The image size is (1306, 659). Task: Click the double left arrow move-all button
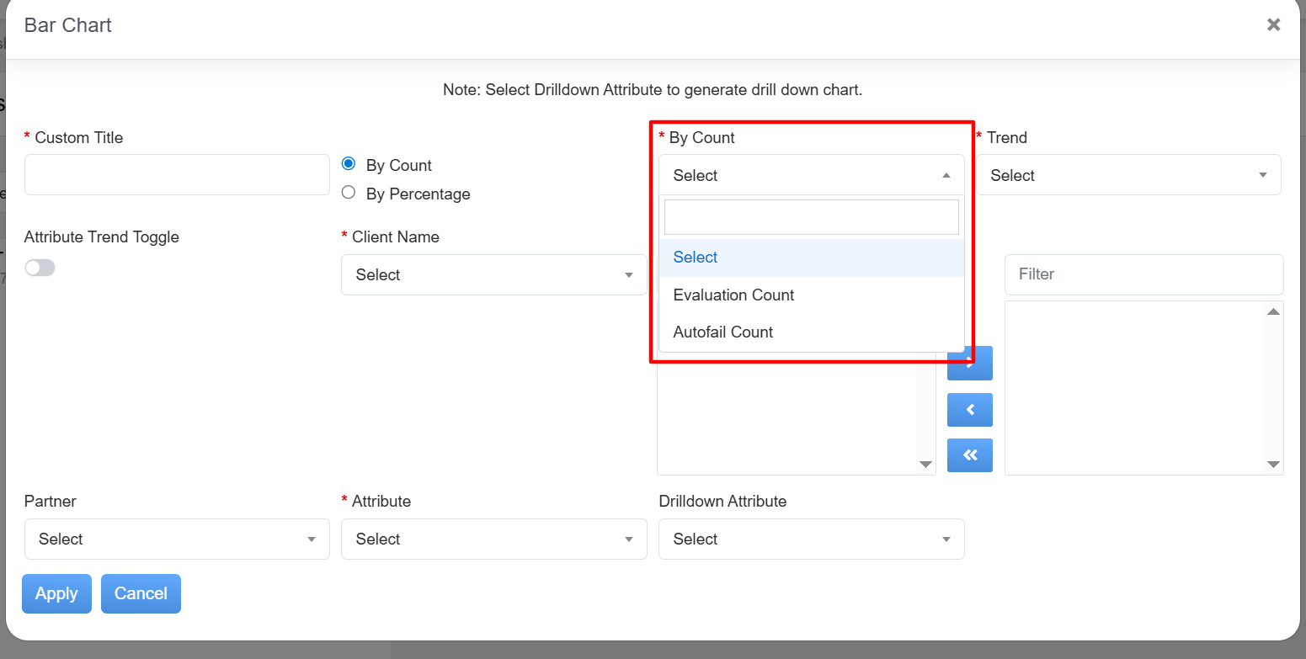coord(969,455)
